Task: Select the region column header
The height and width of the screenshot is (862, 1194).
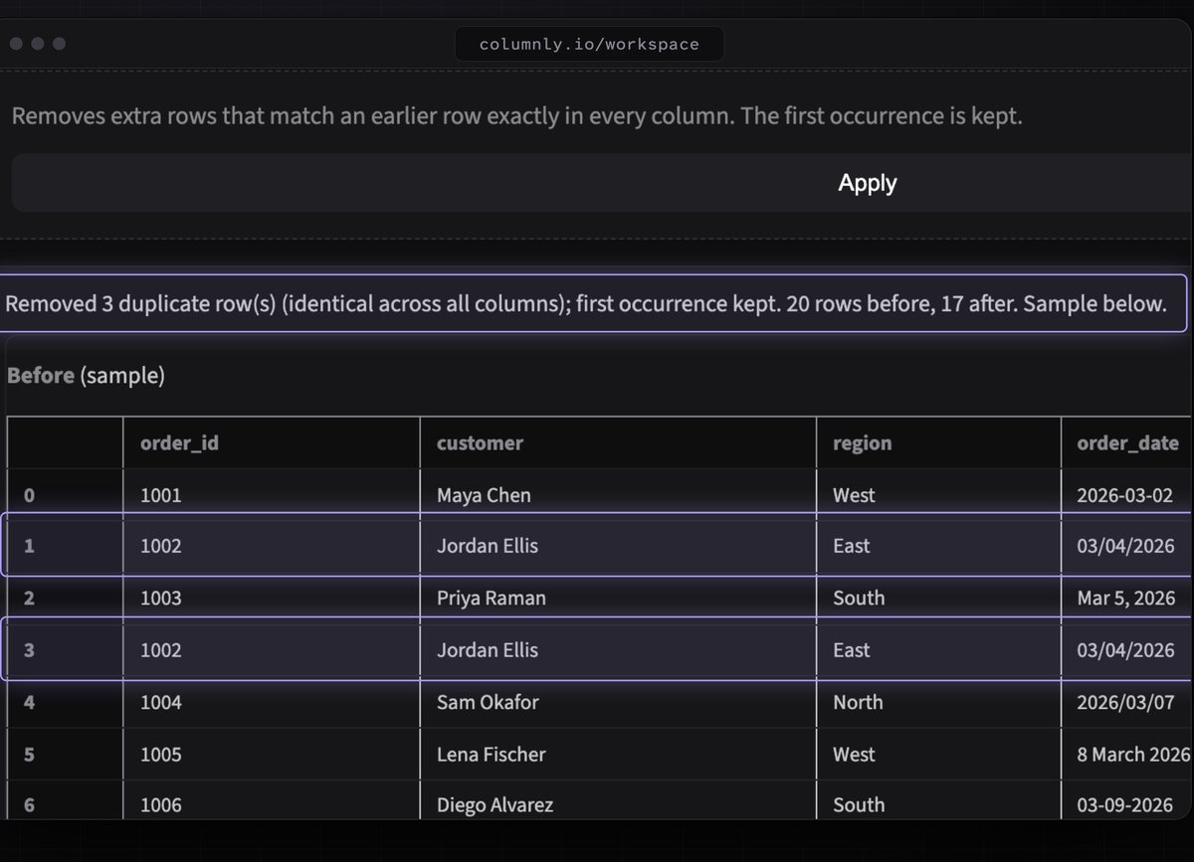Action: 938,443
